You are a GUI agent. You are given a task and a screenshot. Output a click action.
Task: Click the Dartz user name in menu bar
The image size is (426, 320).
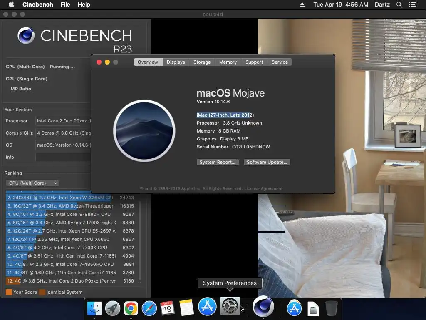point(382,5)
